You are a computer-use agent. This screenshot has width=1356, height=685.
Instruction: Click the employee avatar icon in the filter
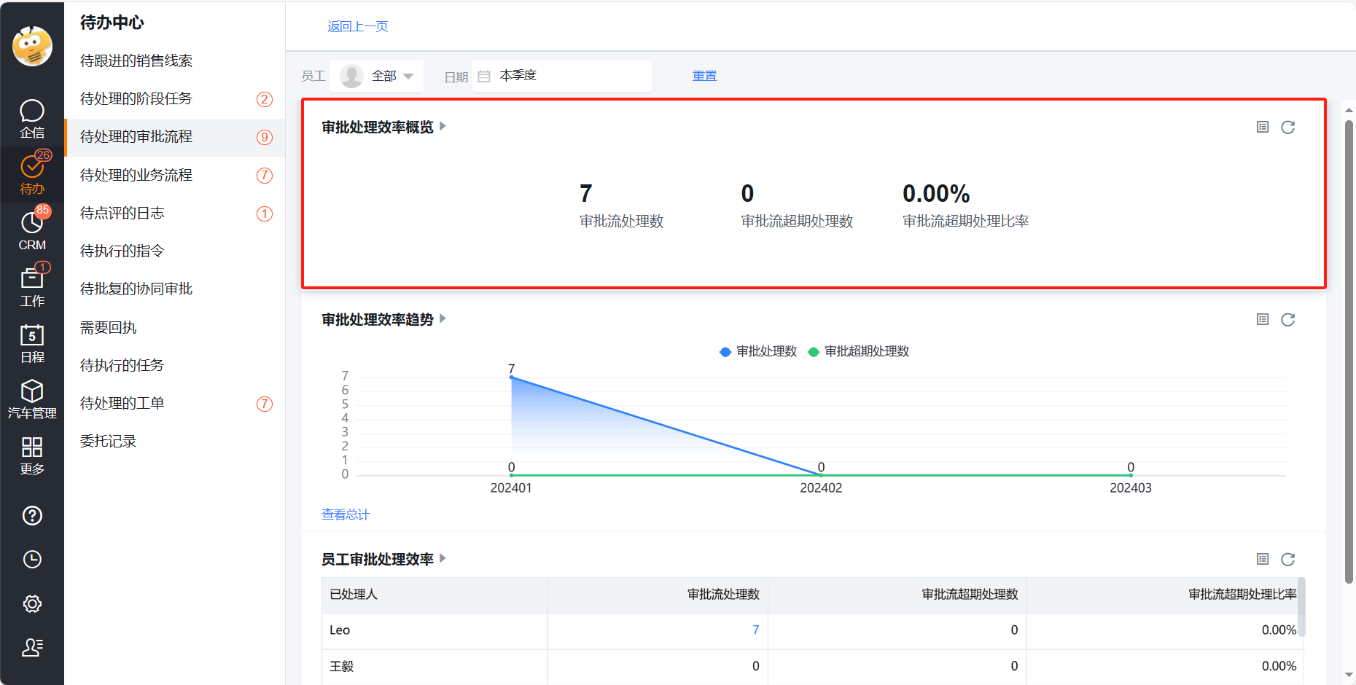point(352,76)
